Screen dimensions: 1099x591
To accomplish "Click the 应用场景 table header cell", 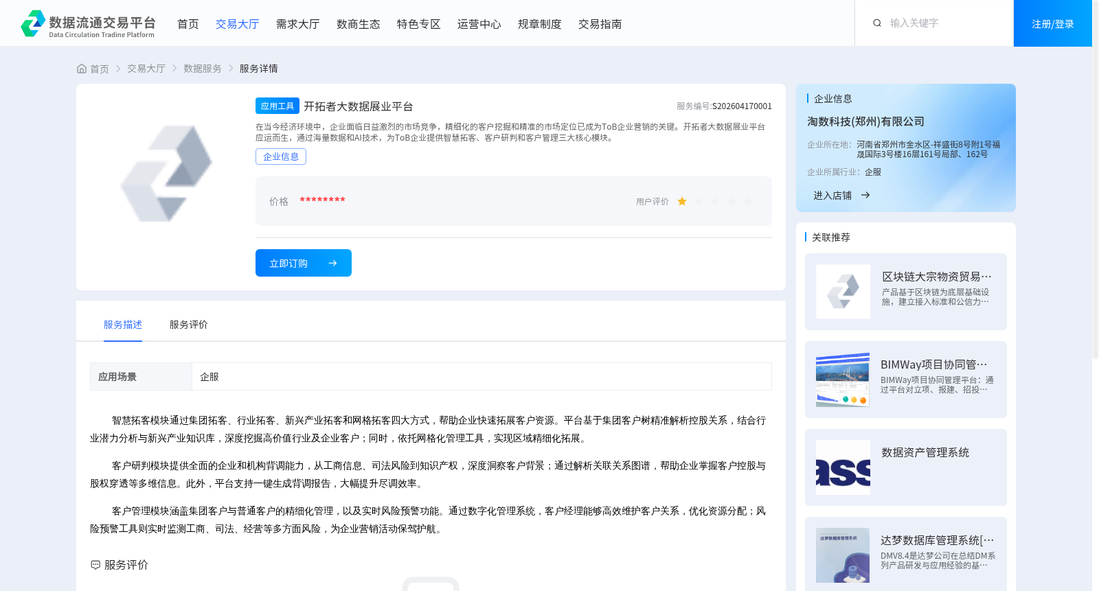I will click(x=141, y=377).
